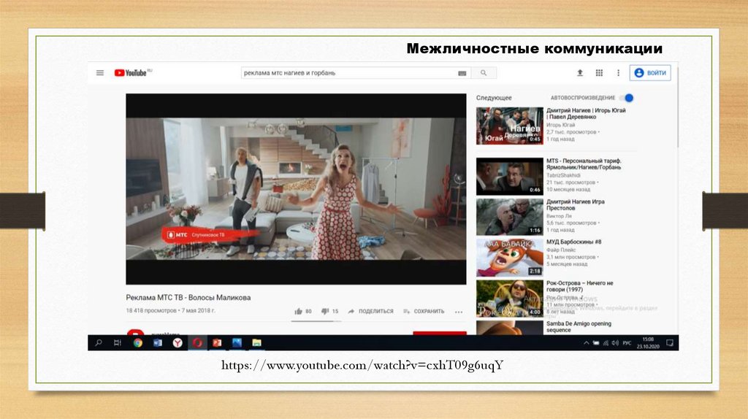Switch the РУС input language indicator
748x419 pixels.
click(627, 343)
